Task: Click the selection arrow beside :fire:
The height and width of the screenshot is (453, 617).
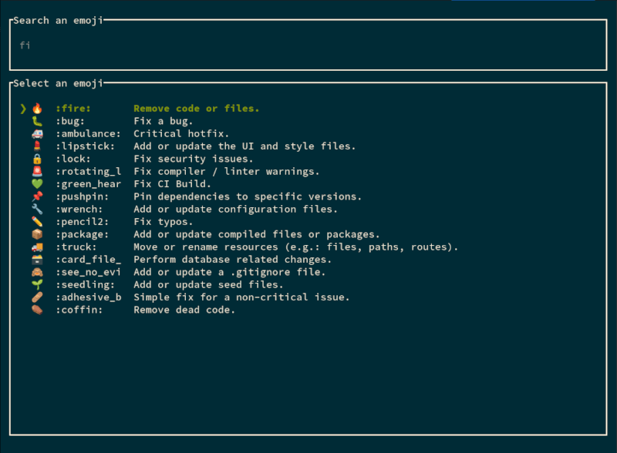Action: coord(23,109)
